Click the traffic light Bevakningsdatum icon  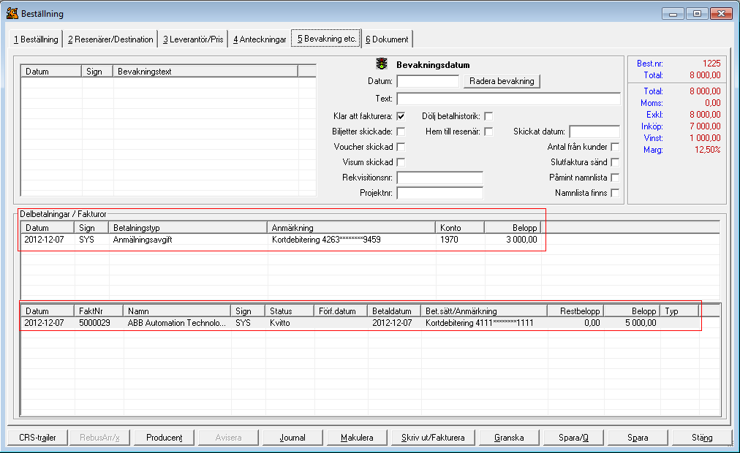pos(381,64)
